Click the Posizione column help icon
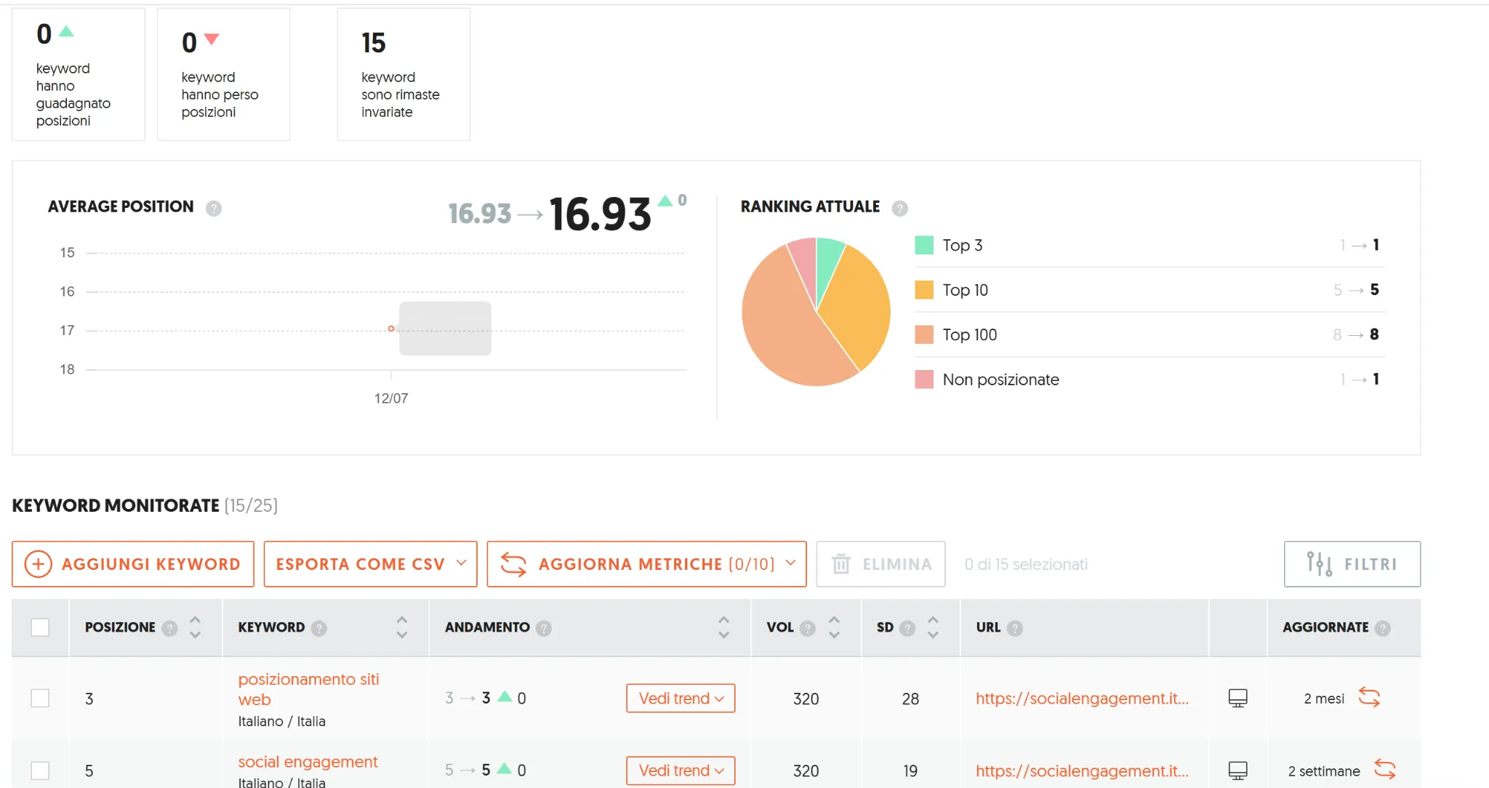Viewport: 1489px width, 788px height. coord(169,628)
